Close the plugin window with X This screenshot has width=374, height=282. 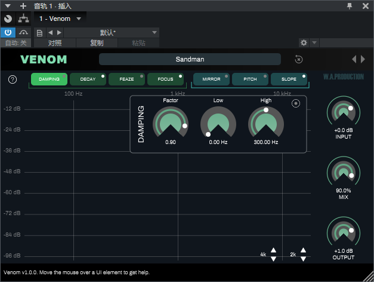366,6
